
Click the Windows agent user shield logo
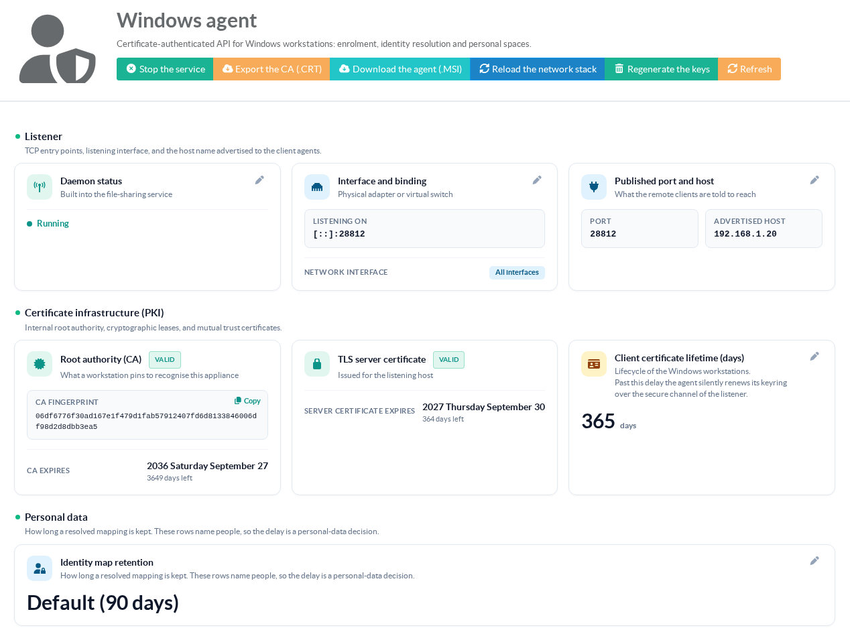click(x=58, y=49)
